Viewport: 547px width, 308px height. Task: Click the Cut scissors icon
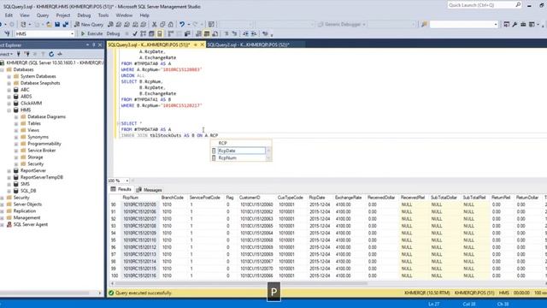pyautogui.click(x=154, y=25)
